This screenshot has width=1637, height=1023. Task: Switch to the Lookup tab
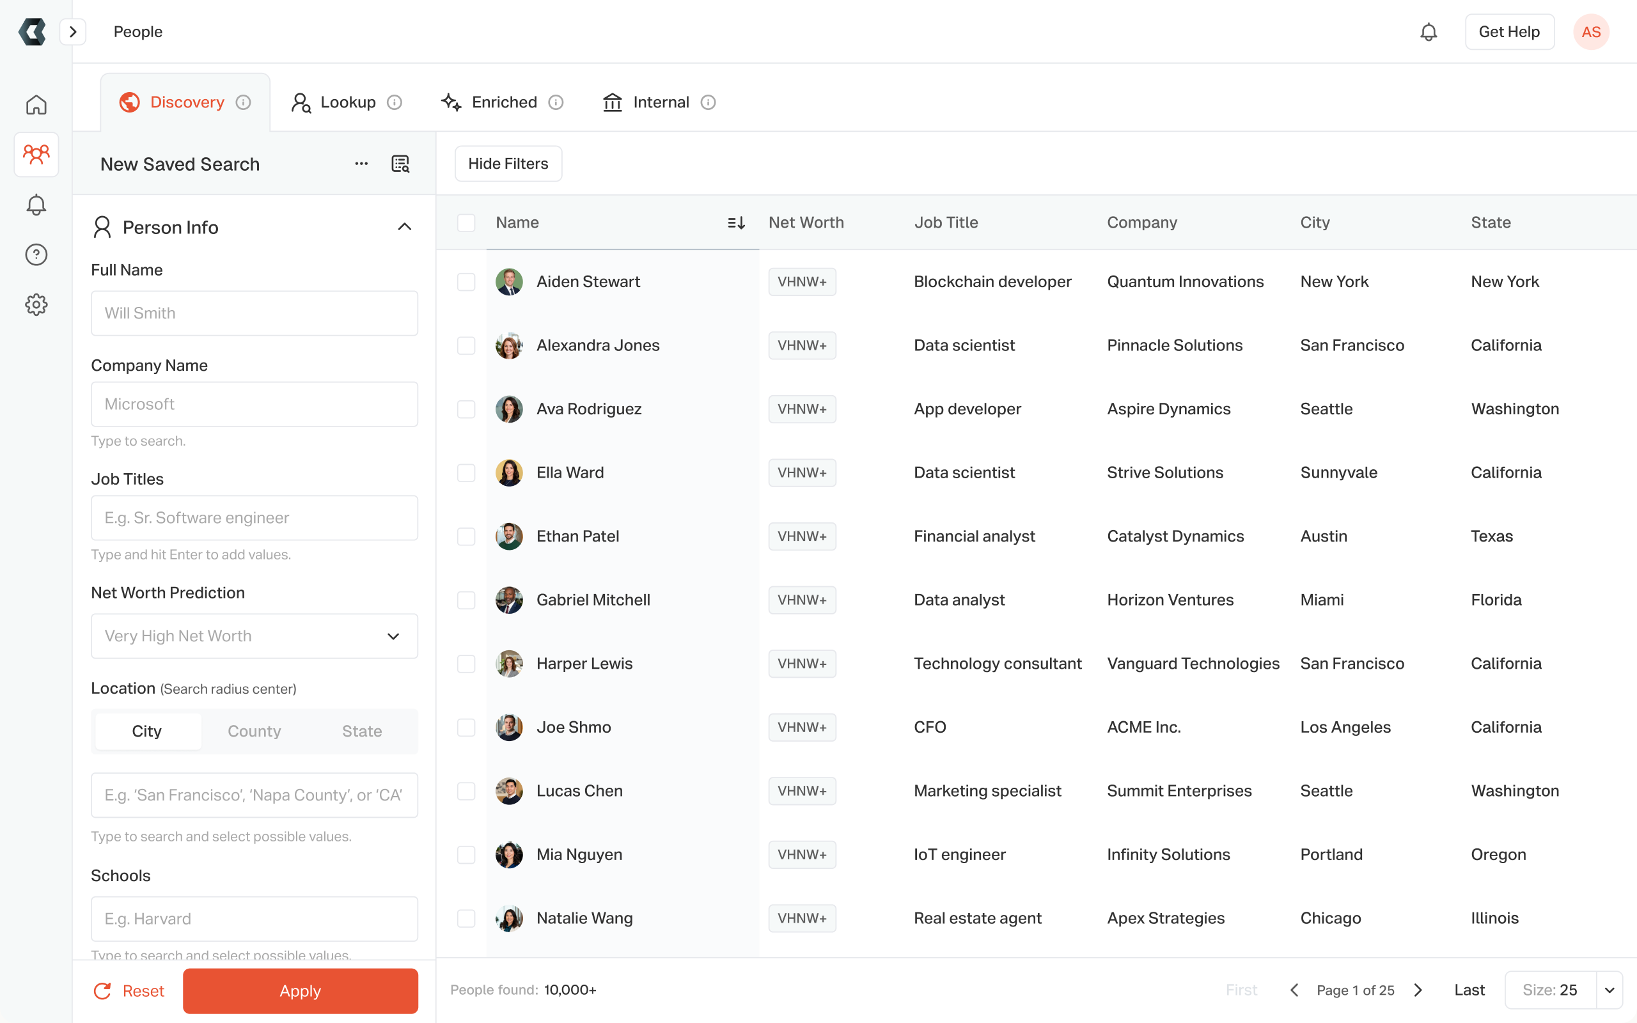(x=347, y=102)
